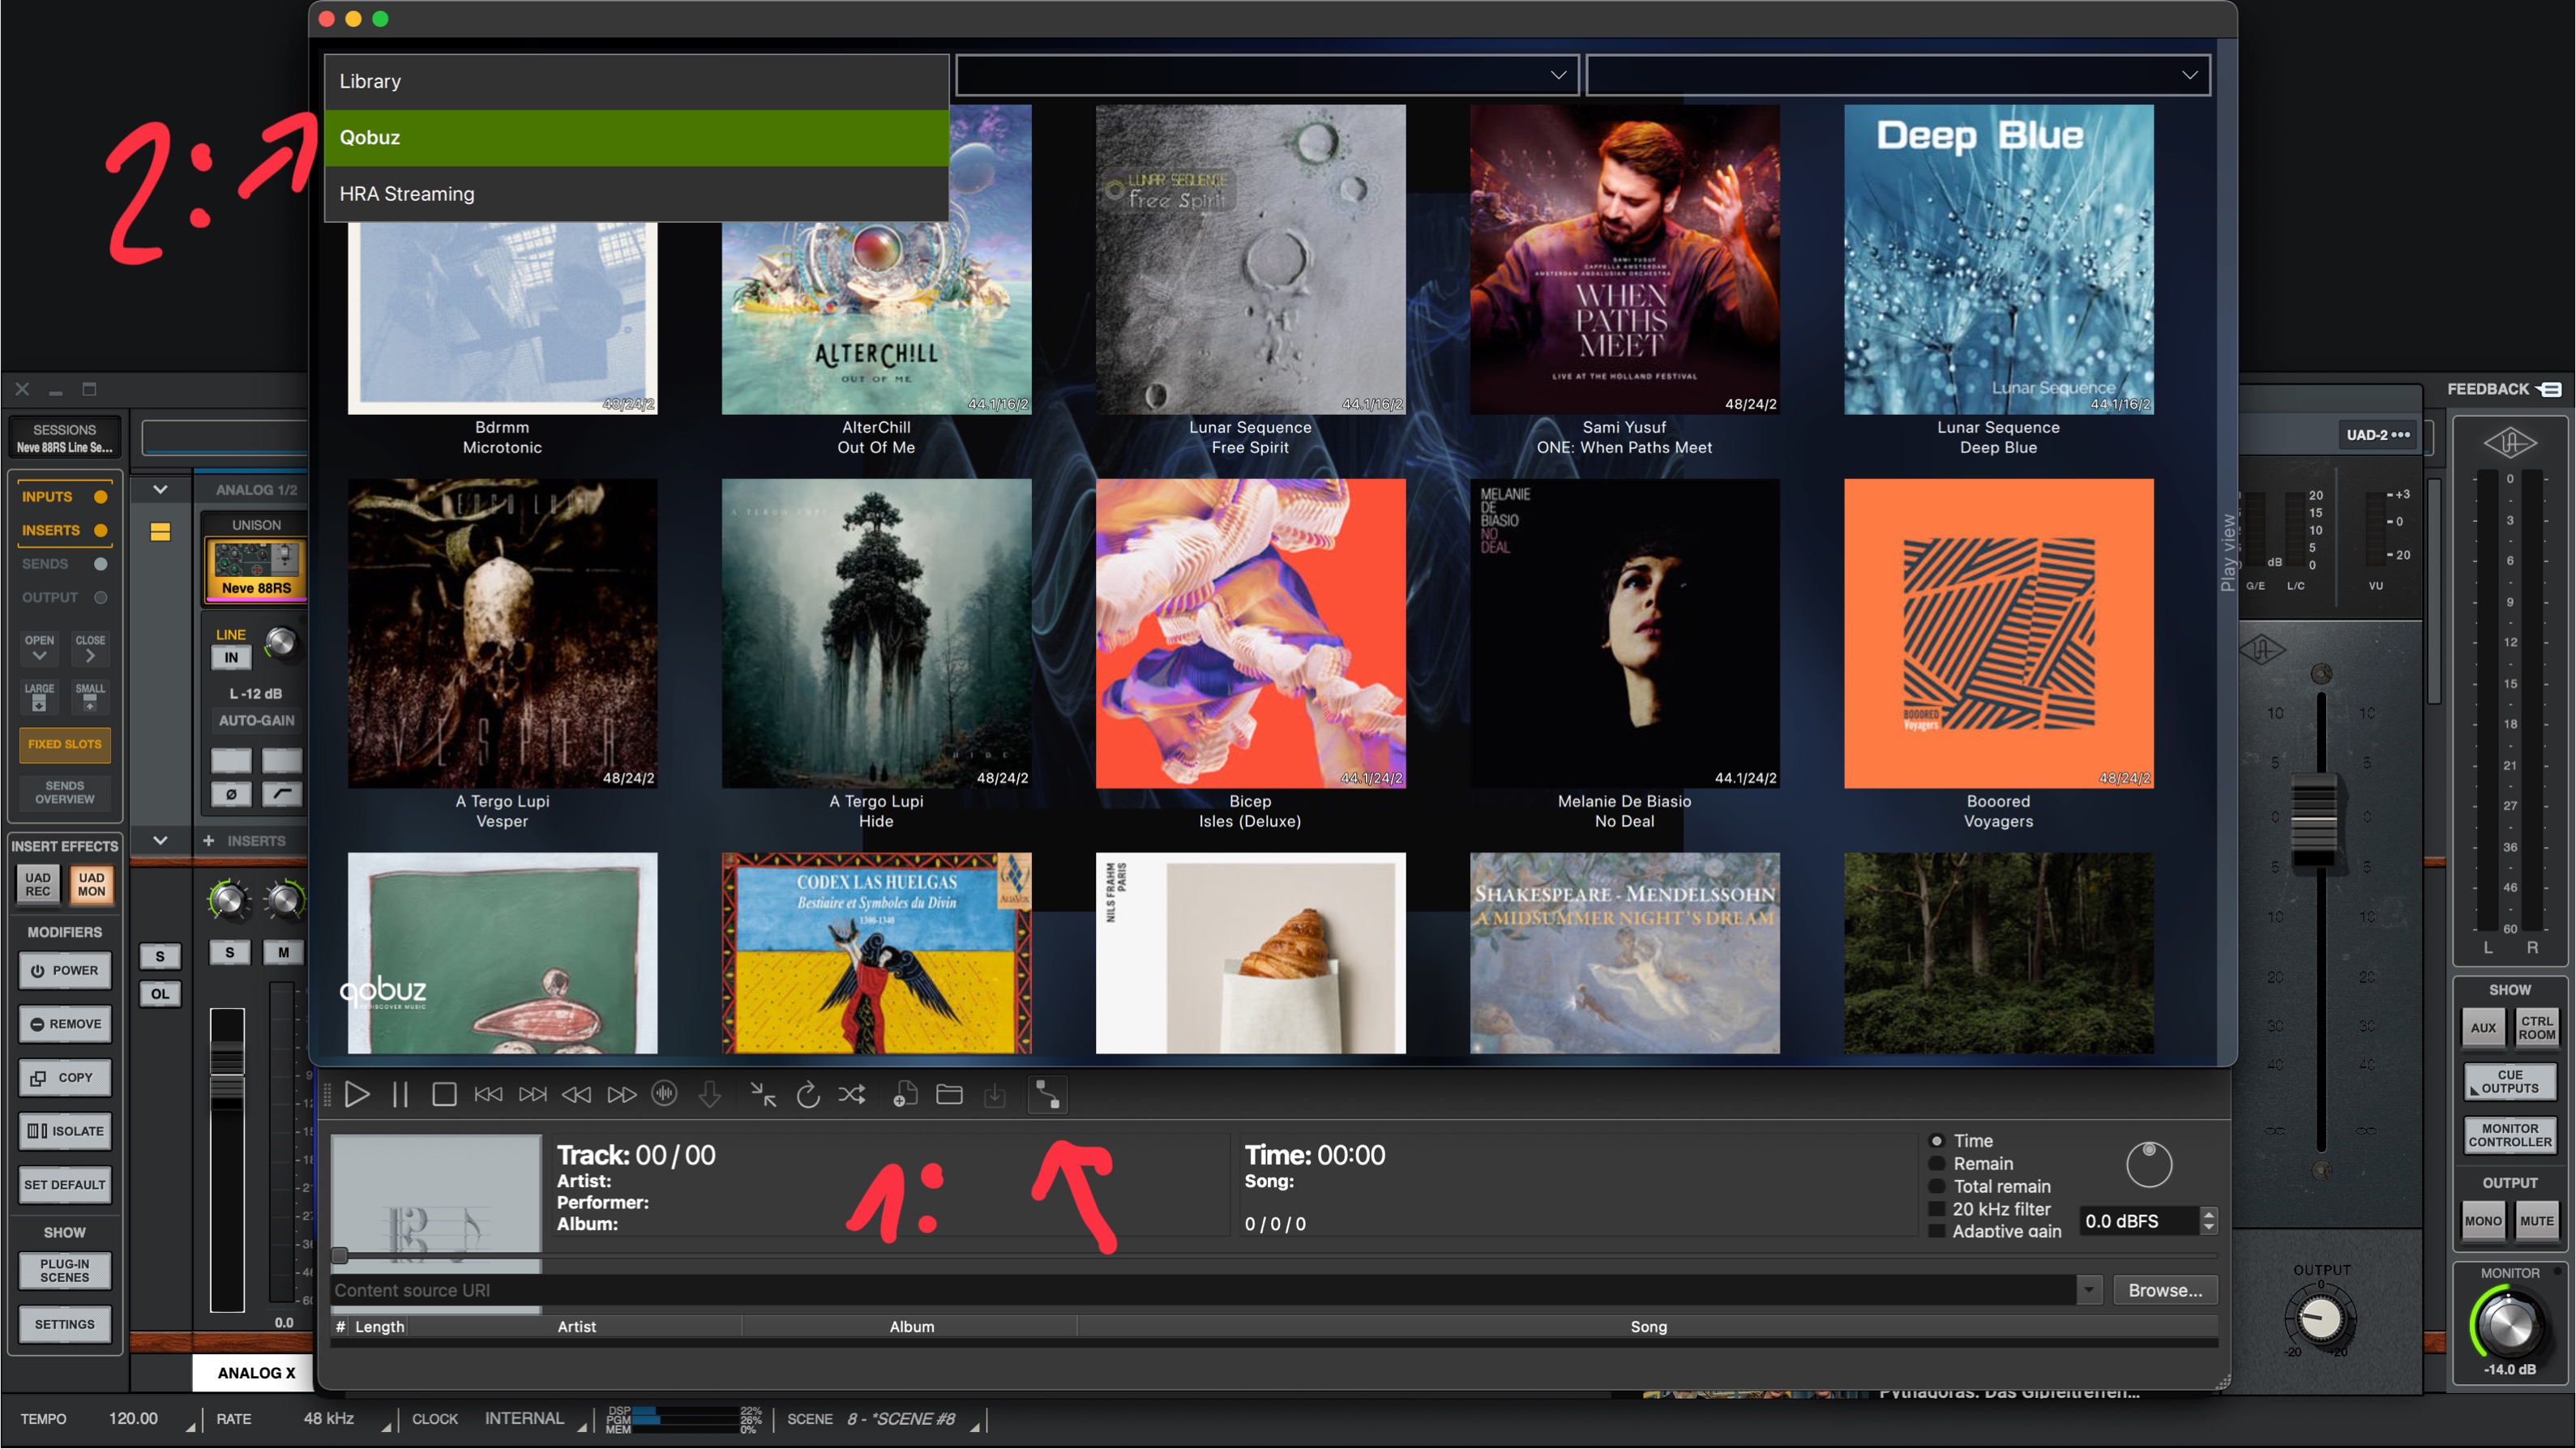Open the Console SETTINGS button
Screen dimensions: 2576x1449
[x=65, y=1325]
